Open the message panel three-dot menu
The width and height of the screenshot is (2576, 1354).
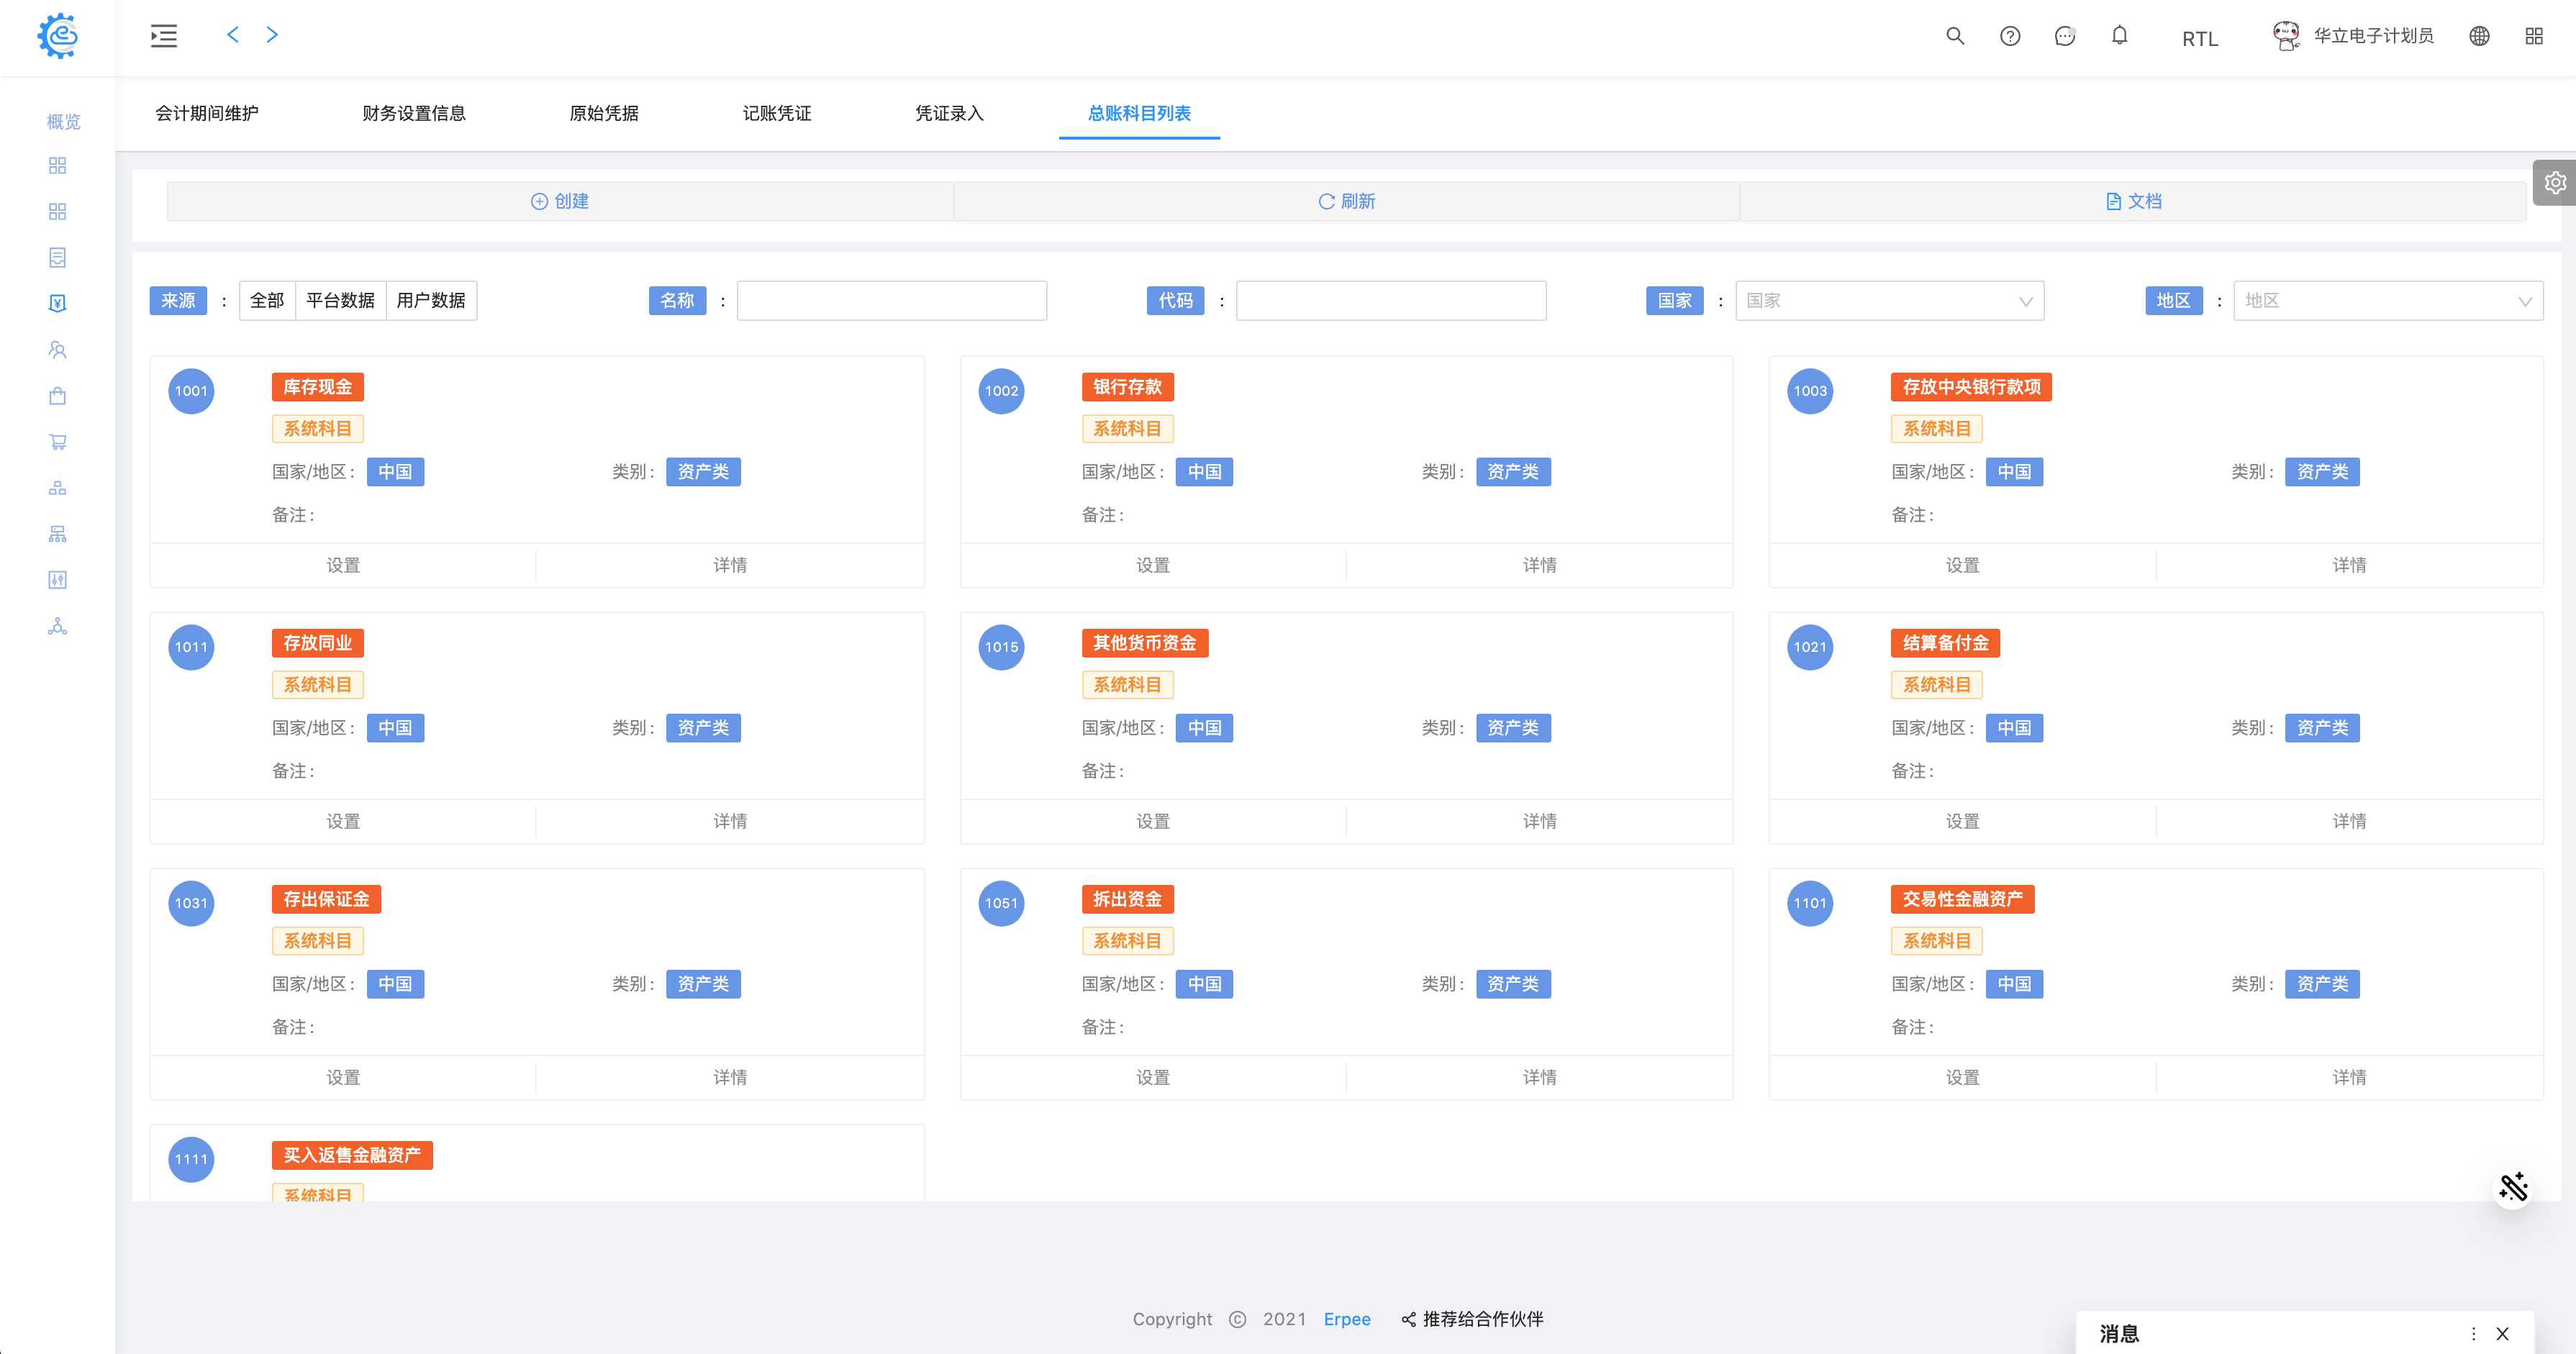click(2473, 1334)
